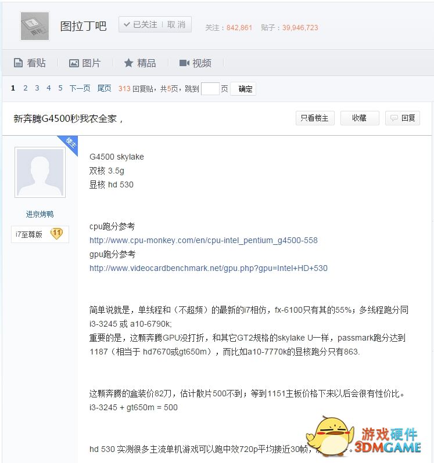Open the 看贴 tab
The width and height of the screenshot is (434, 463).
30,63
